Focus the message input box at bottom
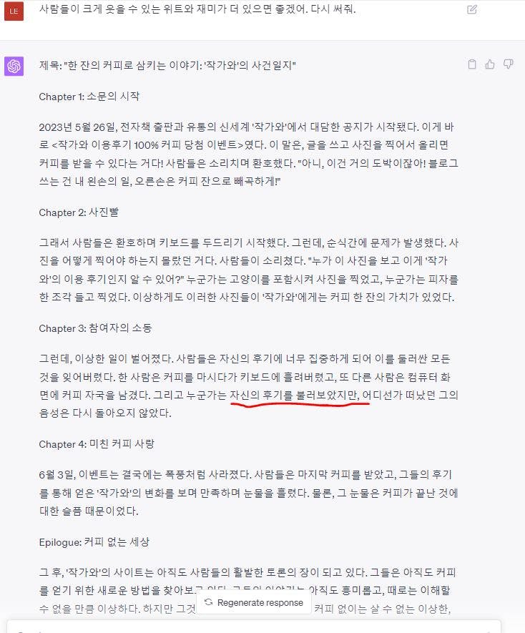The width and height of the screenshot is (525, 633). (254, 627)
